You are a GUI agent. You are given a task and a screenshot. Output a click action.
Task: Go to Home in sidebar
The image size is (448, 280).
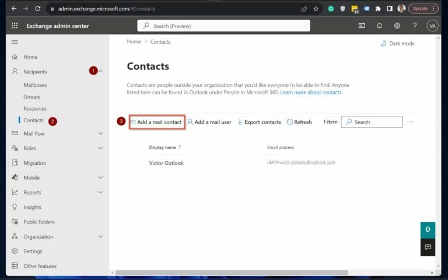coord(30,57)
